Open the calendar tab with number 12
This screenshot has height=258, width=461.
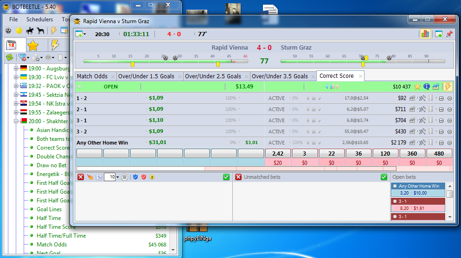click(12, 45)
